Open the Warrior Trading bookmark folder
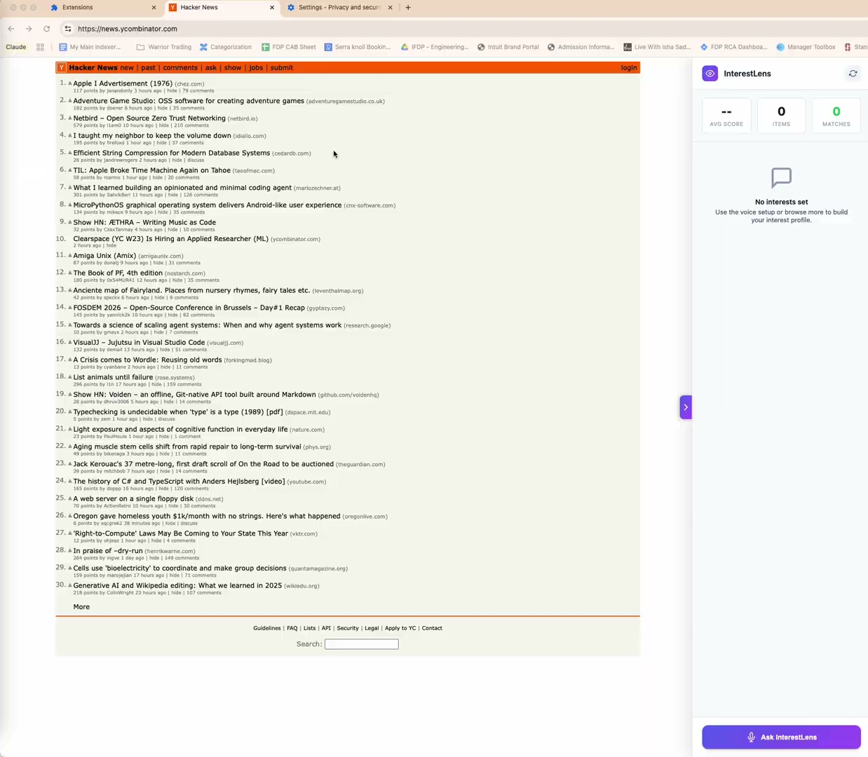The height and width of the screenshot is (757, 868). [163, 47]
